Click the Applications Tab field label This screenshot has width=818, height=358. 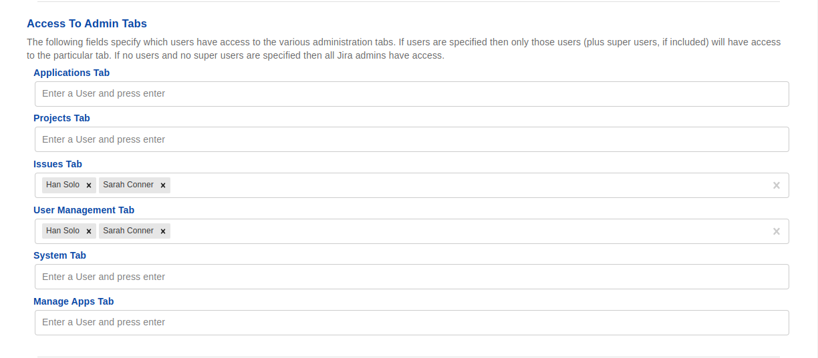click(72, 73)
